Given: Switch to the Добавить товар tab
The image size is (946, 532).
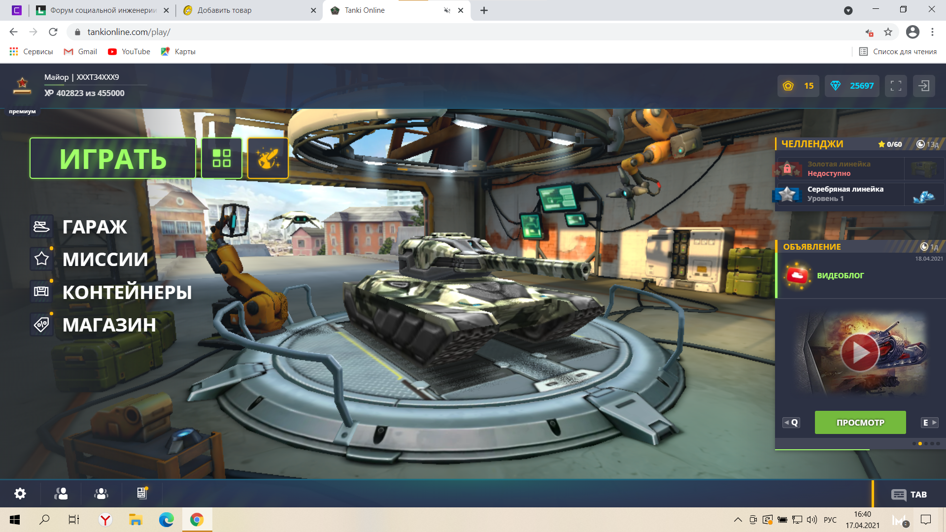Looking at the screenshot, I should (x=250, y=10).
